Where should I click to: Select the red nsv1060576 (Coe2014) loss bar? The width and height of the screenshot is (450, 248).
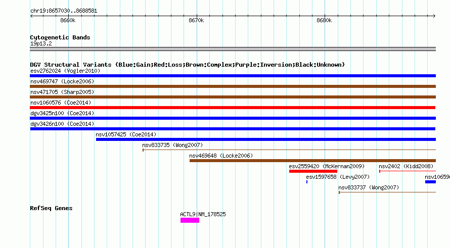click(233, 108)
